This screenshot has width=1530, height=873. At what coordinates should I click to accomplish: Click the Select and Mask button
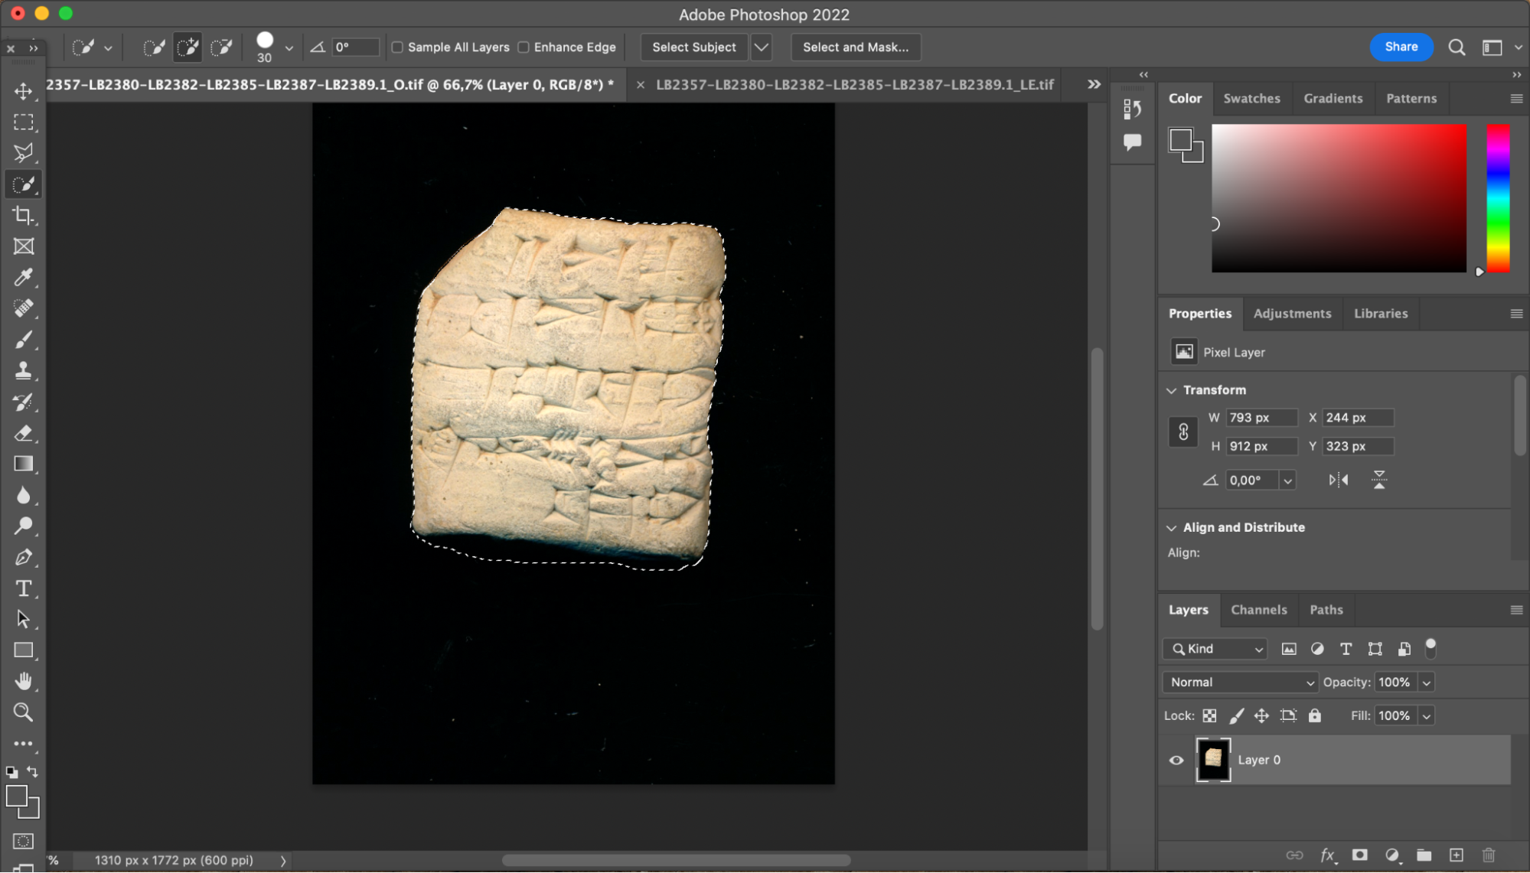click(856, 47)
